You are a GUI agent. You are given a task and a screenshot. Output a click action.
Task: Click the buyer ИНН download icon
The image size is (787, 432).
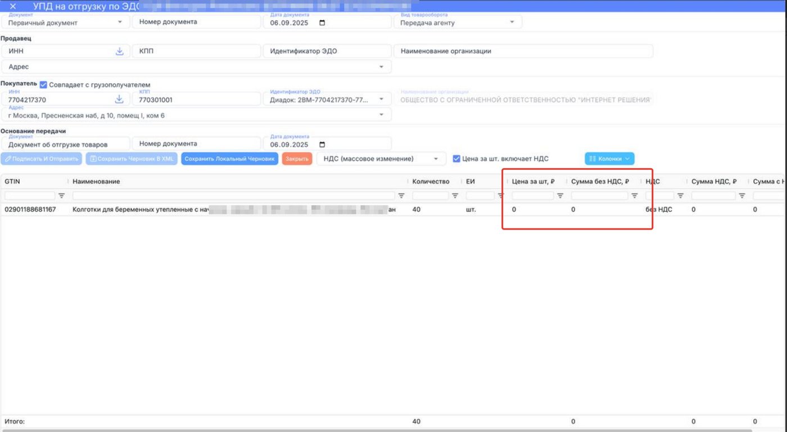point(119,100)
